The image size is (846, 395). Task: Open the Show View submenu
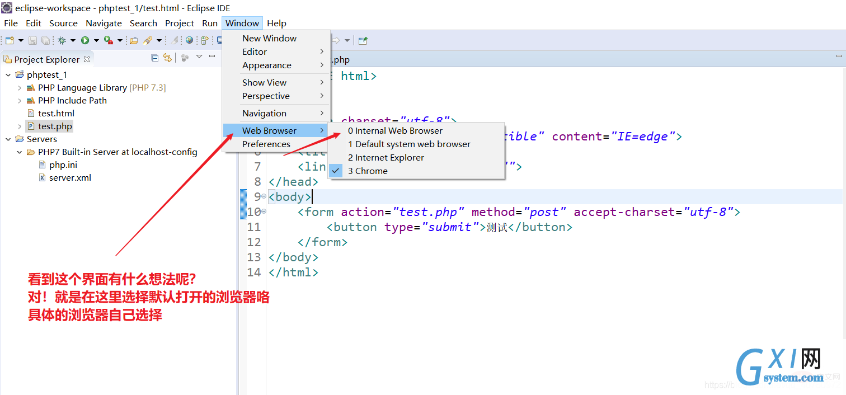pyautogui.click(x=276, y=83)
